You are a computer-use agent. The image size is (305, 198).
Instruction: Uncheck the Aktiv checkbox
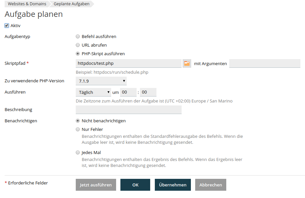tap(7, 26)
